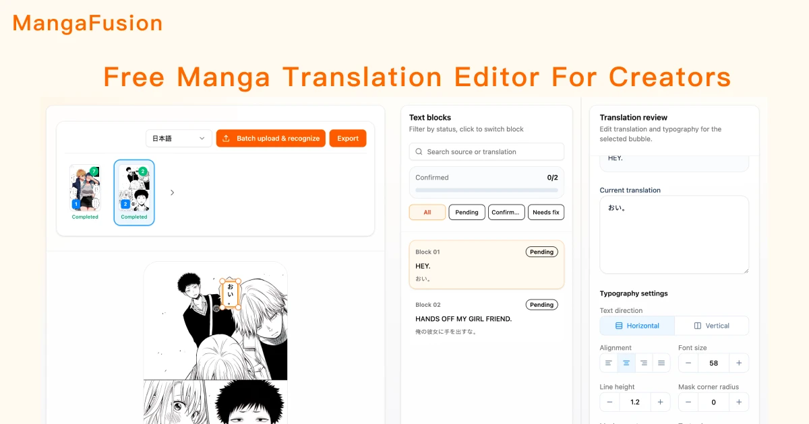Click the Export button
Viewport: 809px width, 424px height.
348,138
